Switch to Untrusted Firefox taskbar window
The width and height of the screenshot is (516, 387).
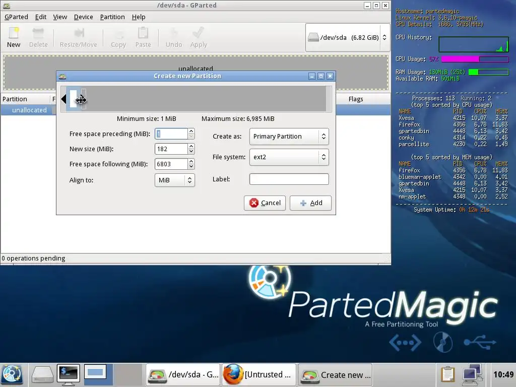(x=259, y=374)
